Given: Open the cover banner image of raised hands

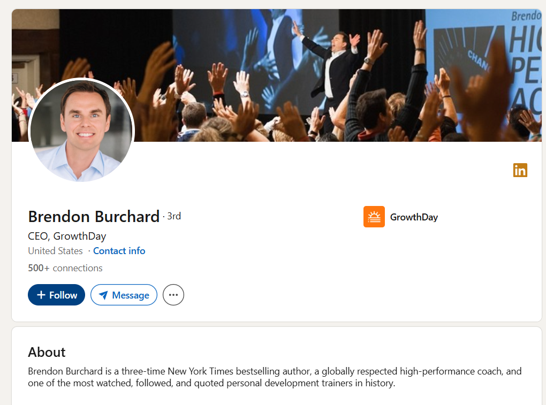Looking at the screenshot, I should pos(277,75).
